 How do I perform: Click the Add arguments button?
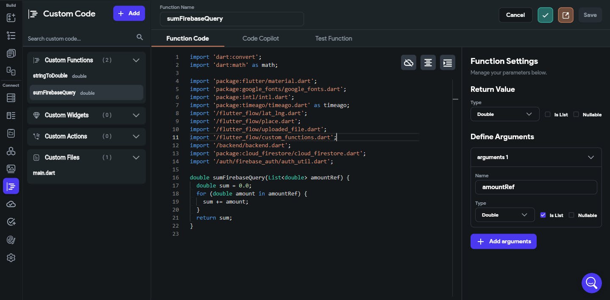[x=503, y=242]
